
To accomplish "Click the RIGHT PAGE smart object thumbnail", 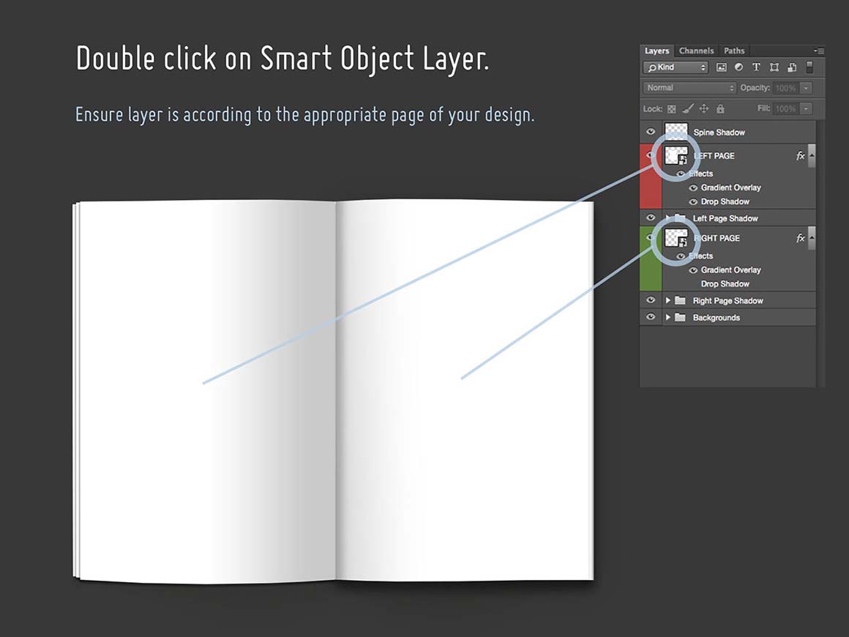I will [676, 238].
